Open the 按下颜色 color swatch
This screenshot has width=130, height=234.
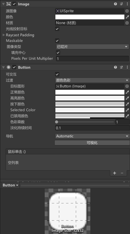coord(90,104)
